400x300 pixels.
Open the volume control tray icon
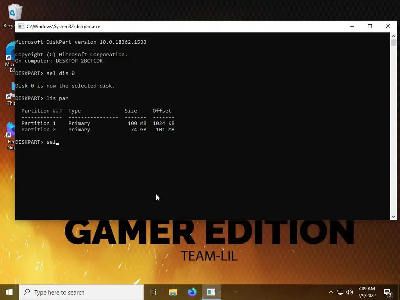coord(350,292)
